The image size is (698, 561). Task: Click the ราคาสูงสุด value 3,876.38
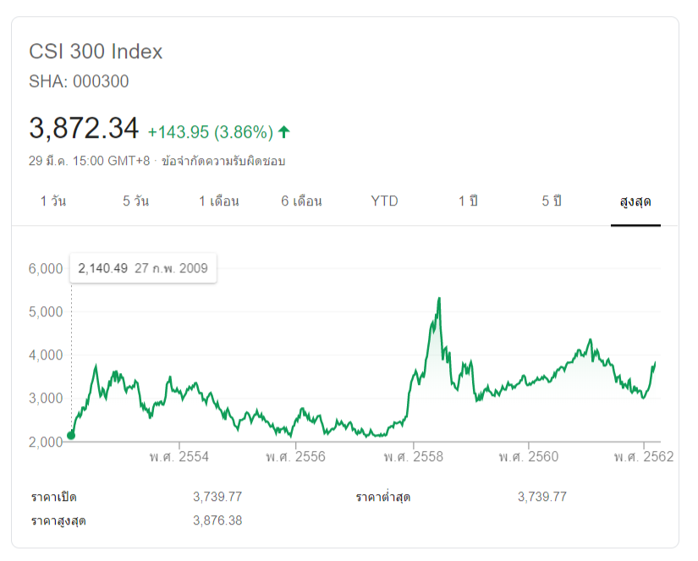pyautogui.click(x=217, y=520)
